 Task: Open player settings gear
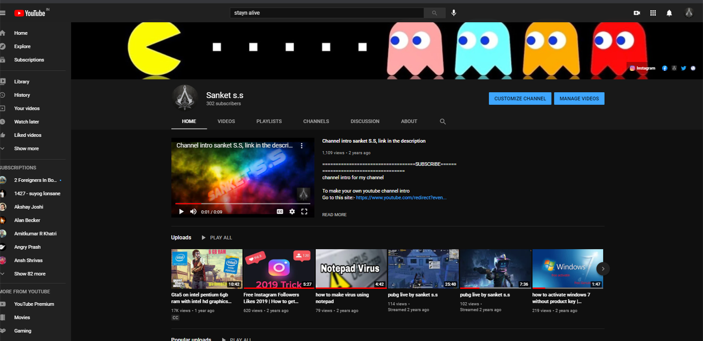click(x=292, y=212)
